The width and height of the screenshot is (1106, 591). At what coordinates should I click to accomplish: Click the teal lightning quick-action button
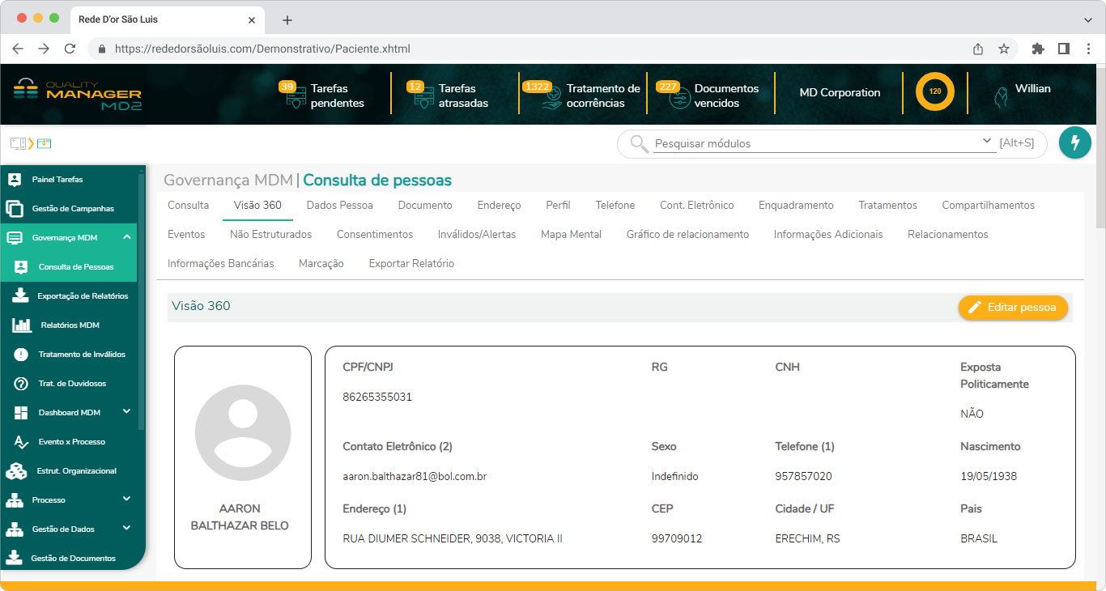[x=1075, y=142]
